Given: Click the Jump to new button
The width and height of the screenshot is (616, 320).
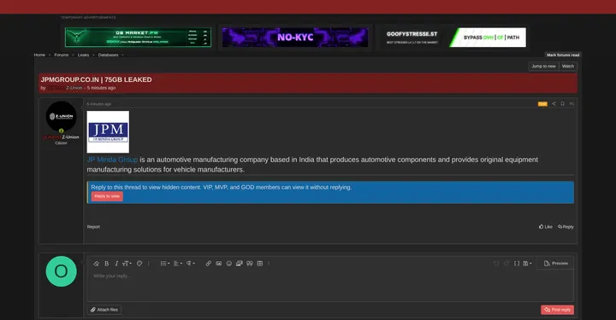Looking at the screenshot, I should [543, 67].
